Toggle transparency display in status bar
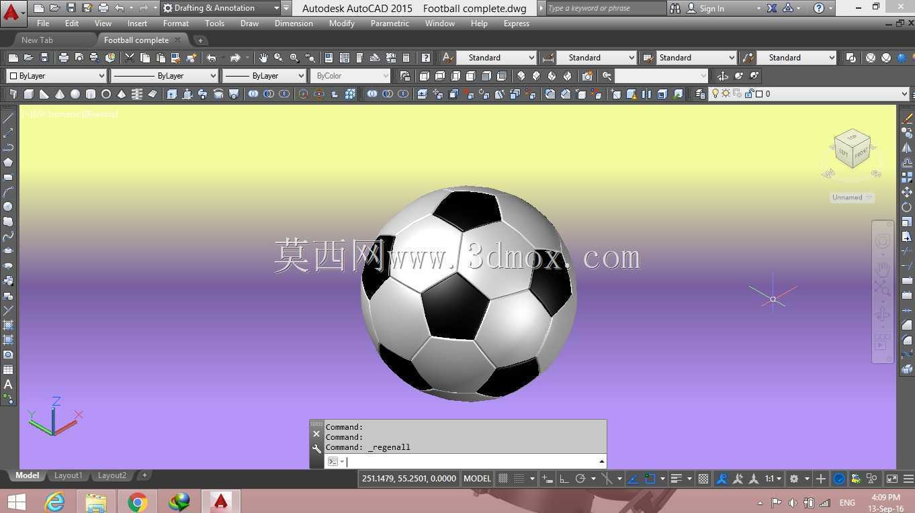Viewport: 915px width, 513px height. (x=703, y=479)
